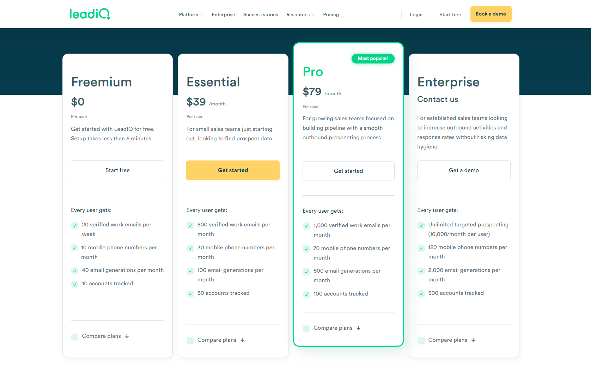Click the Pro plan title
Screen dimensions: 591x371
[313, 72]
